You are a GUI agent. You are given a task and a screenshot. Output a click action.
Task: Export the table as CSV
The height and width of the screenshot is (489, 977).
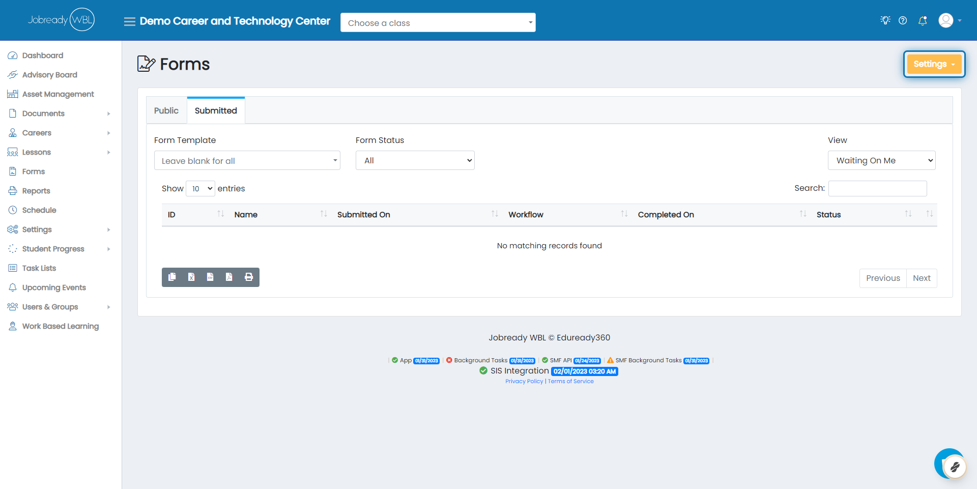pos(210,277)
